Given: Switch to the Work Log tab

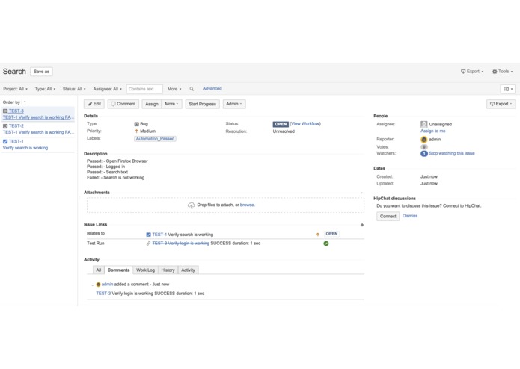Looking at the screenshot, I should coord(145,270).
